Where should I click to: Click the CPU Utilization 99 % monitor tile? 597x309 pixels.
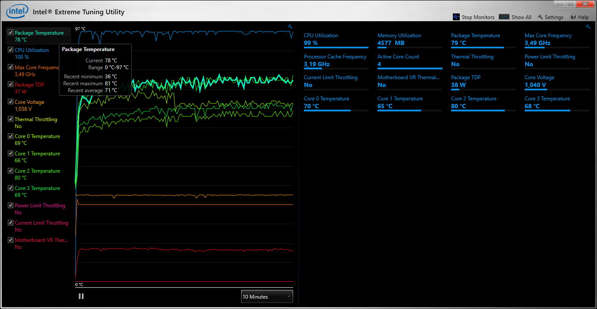(336, 40)
